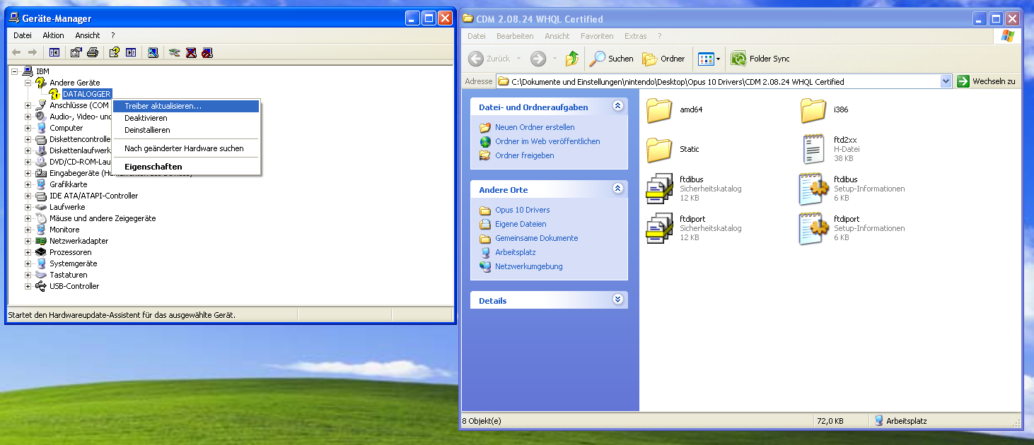Click the Forward arrow in Geräte-Manager toolbar
The width and height of the screenshot is (1034, 445).
coord(32,52)
